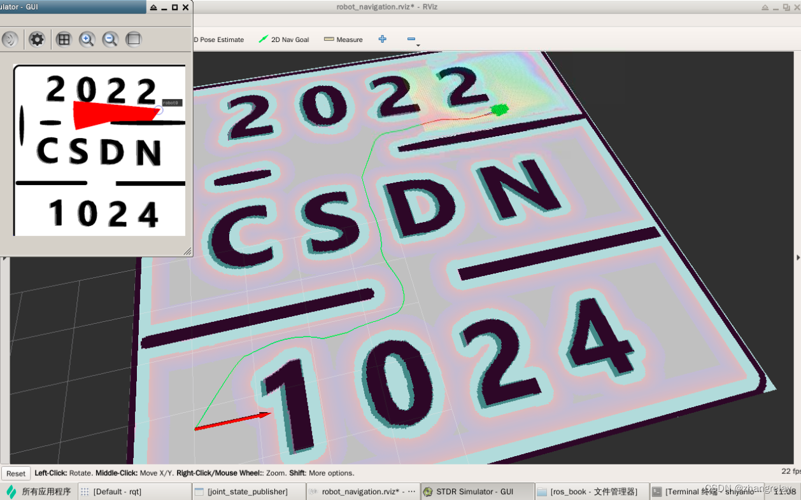
Task: Click the Reset button in RViz
Action: [16, 473]
